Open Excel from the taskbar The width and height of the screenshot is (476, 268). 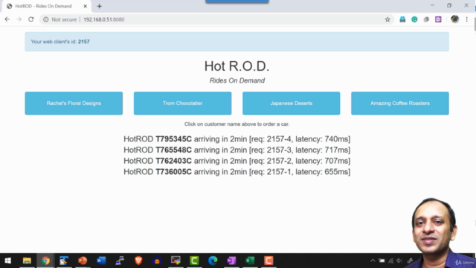tap(250, 261)
